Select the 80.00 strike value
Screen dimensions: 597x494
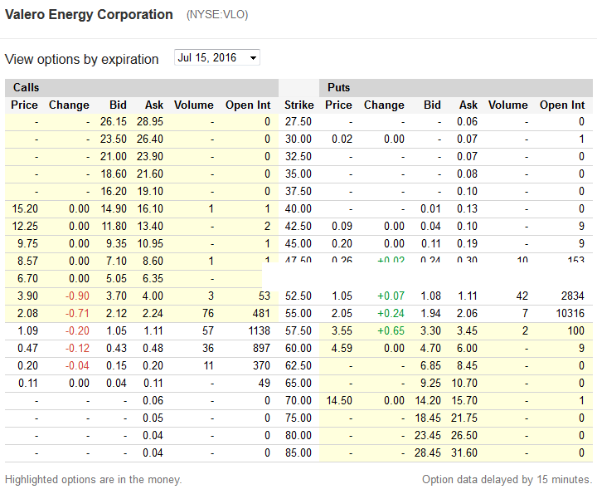pos(298,436)
